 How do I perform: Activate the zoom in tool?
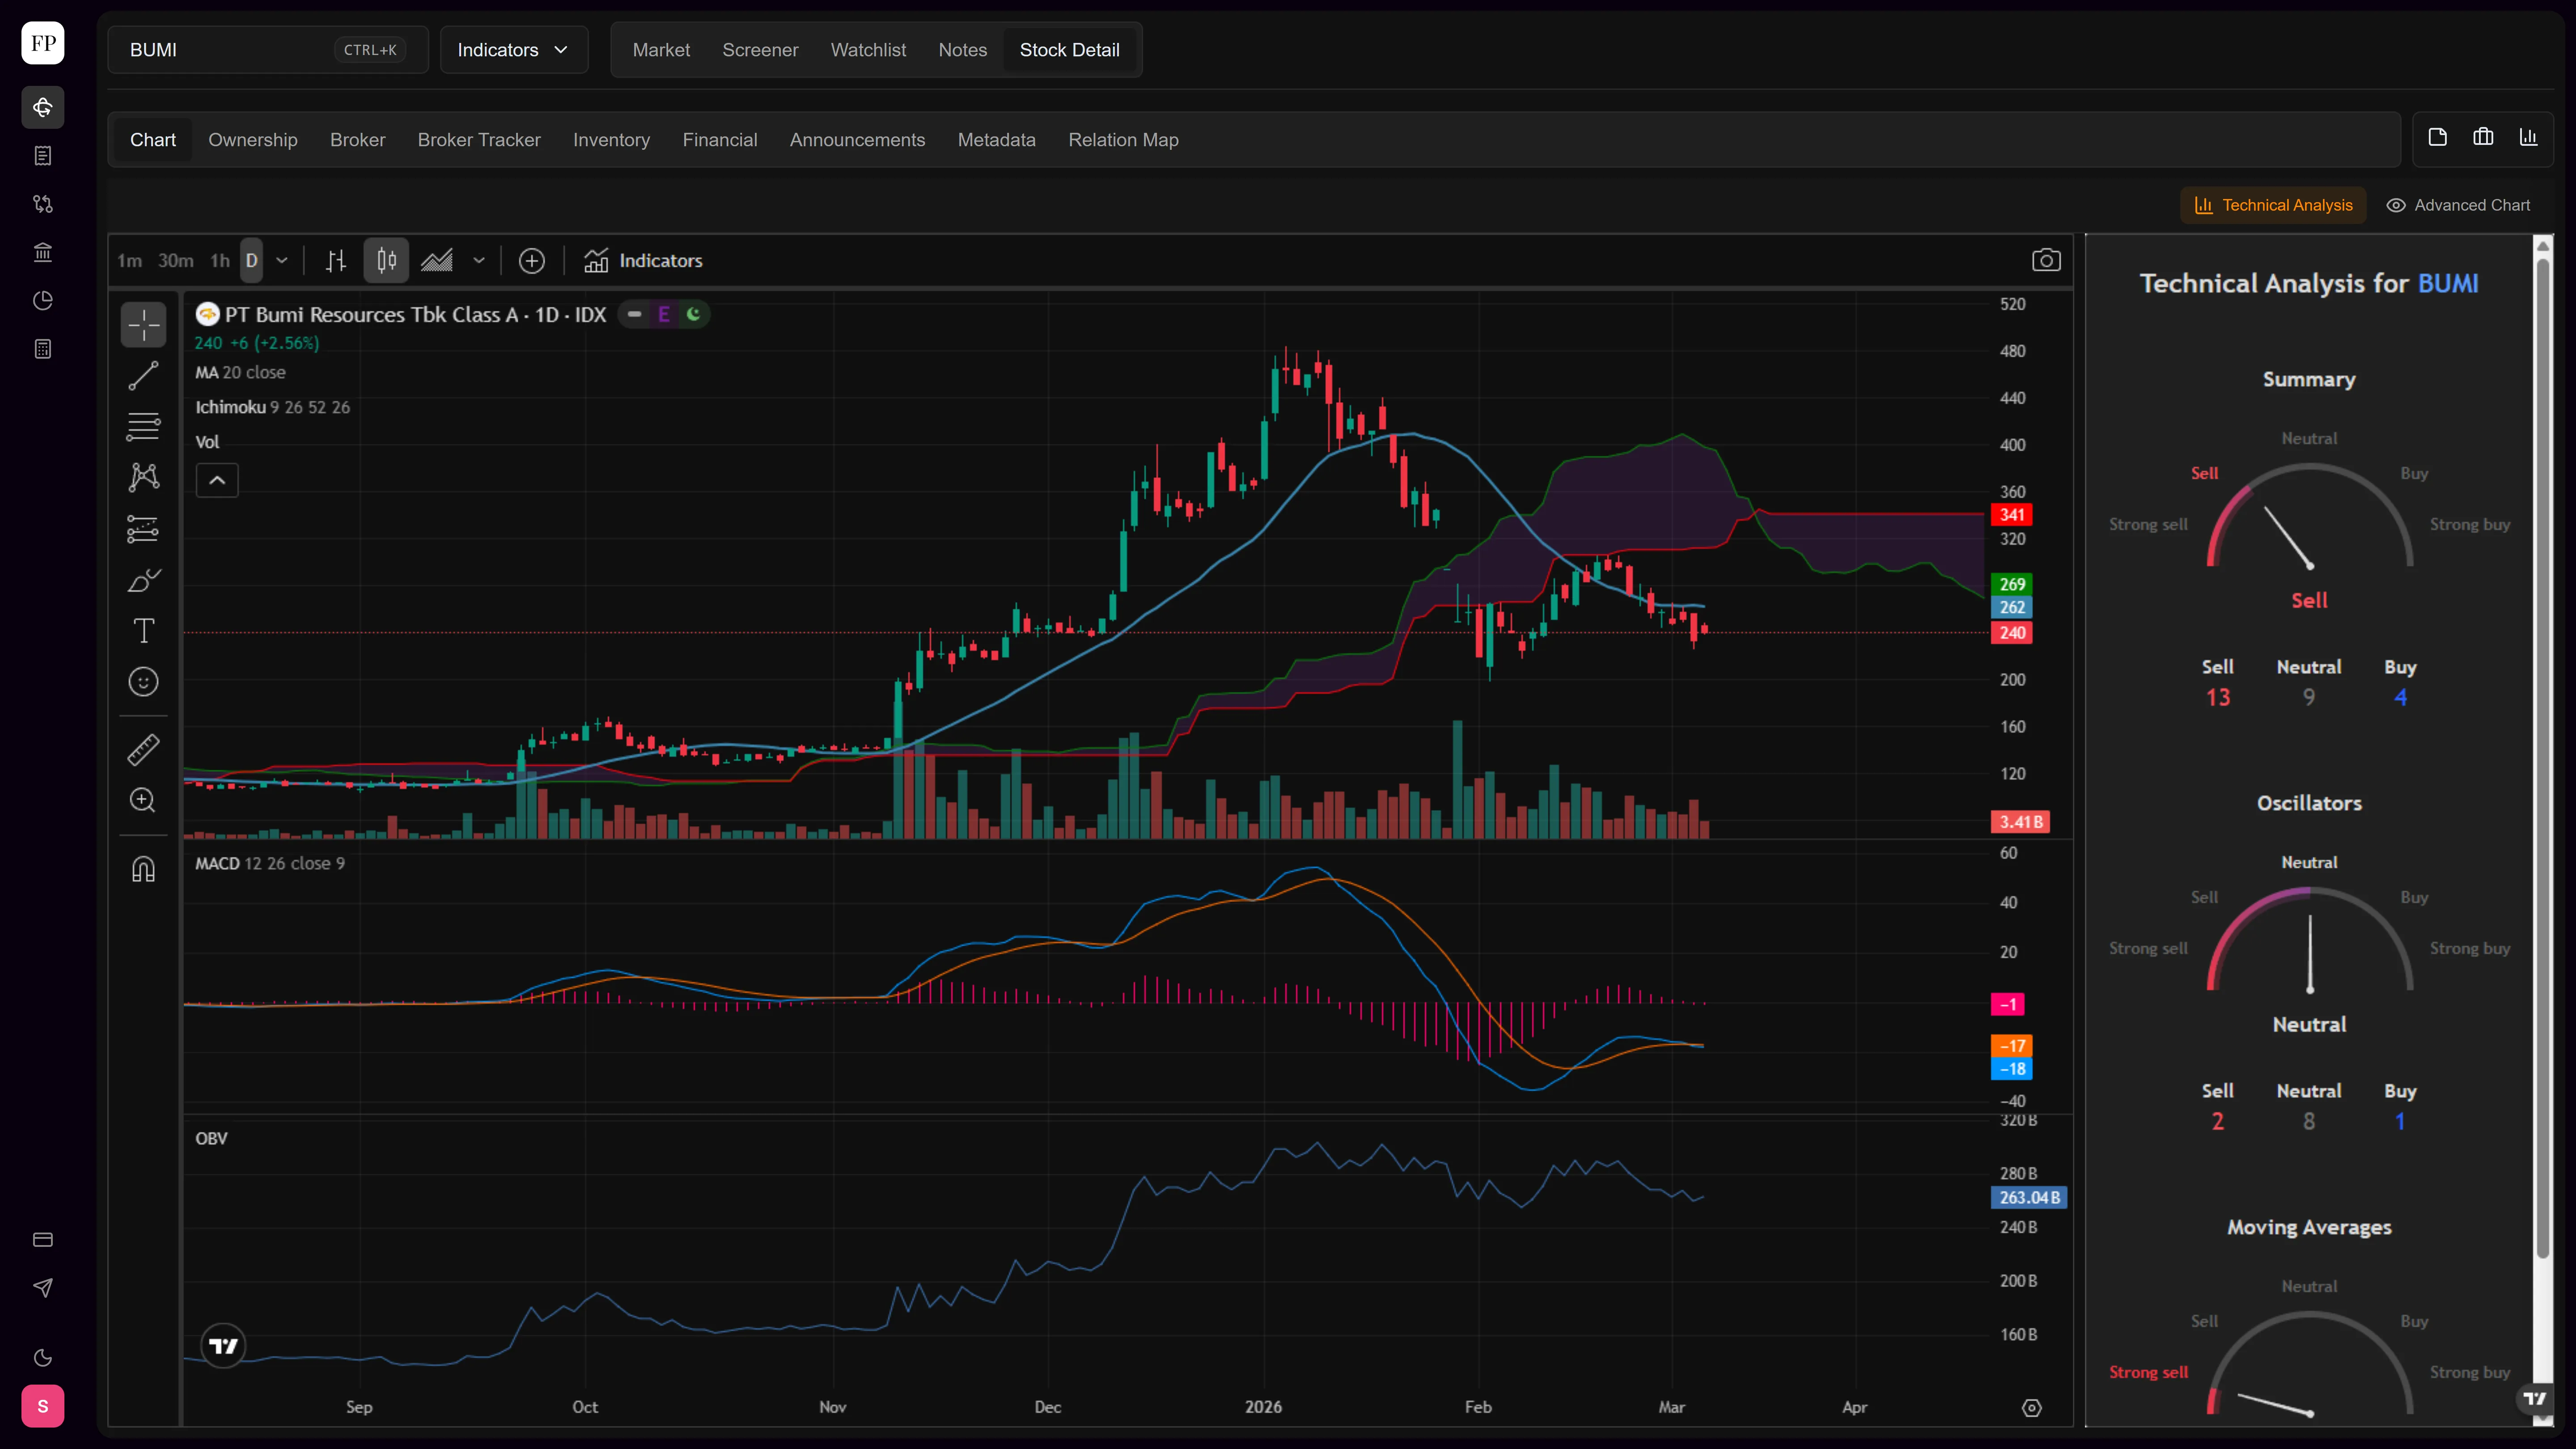pos(143,800)
